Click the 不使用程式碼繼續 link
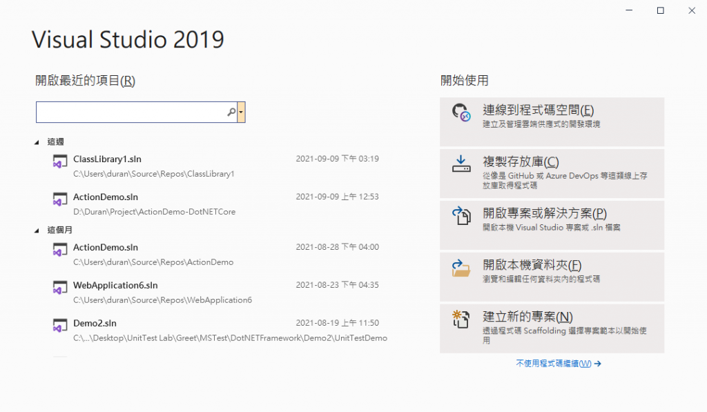707x412 pixels. pos(558,363)
